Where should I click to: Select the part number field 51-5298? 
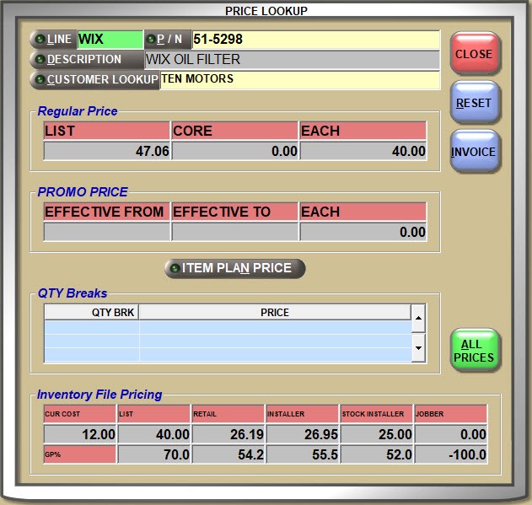point(315,40)
